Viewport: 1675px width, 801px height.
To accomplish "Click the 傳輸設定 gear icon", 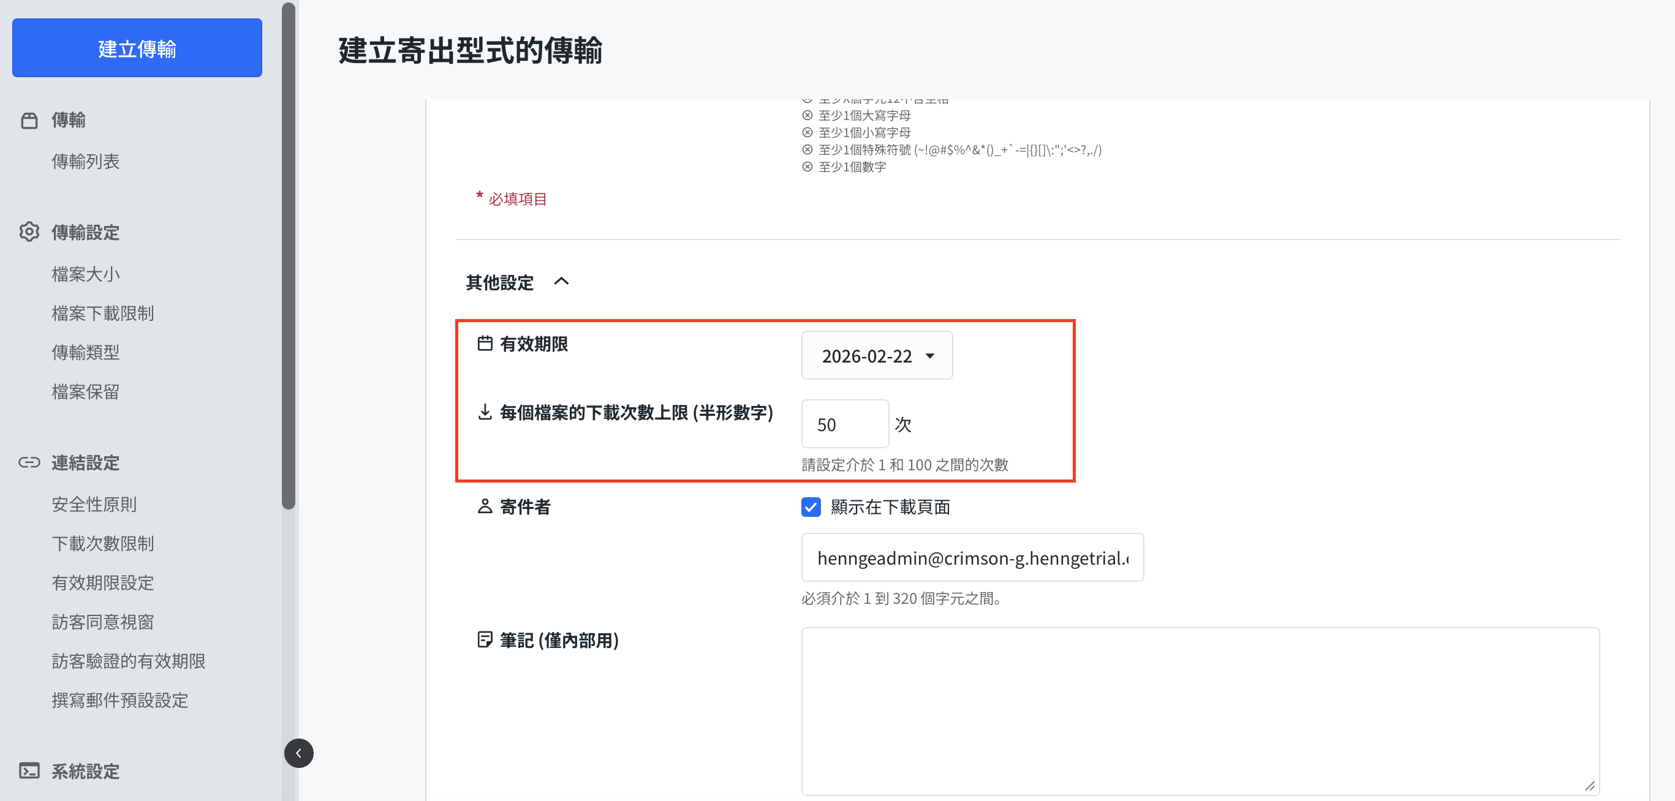I will click(29, 232).
